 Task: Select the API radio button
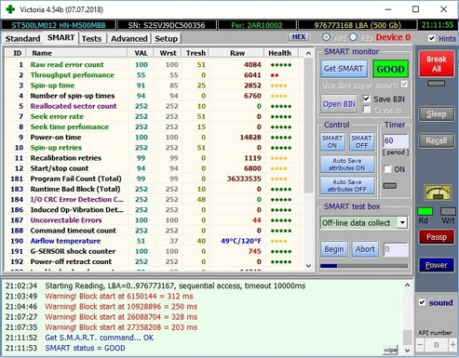[x=326, y=37]
